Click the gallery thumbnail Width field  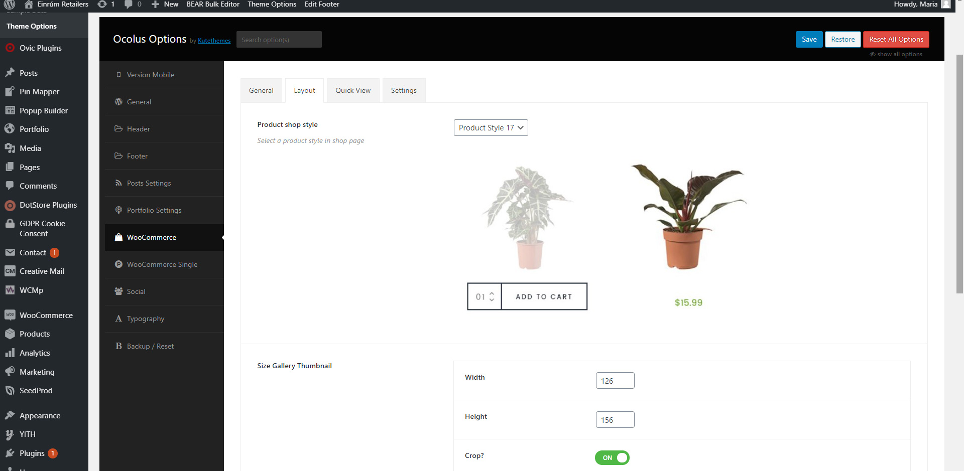615,381
